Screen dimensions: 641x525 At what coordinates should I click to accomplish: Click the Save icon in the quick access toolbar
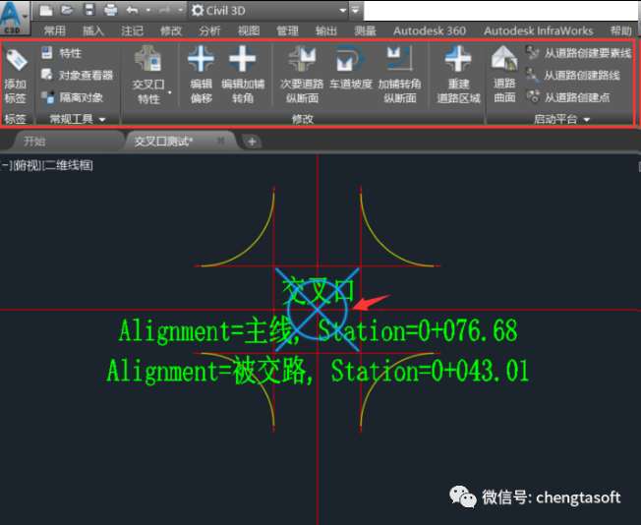click(89, 10)
